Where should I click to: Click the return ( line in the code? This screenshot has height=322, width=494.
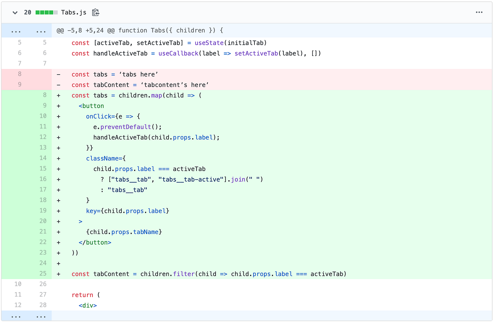pyautogui.click(x=86, y=295)
